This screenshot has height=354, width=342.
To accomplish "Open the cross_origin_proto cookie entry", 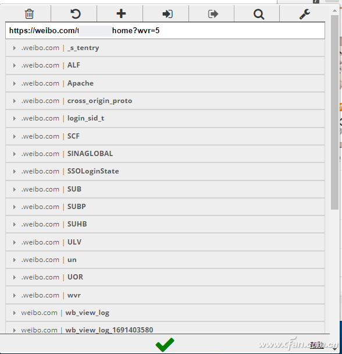I will tap(165, 101).
